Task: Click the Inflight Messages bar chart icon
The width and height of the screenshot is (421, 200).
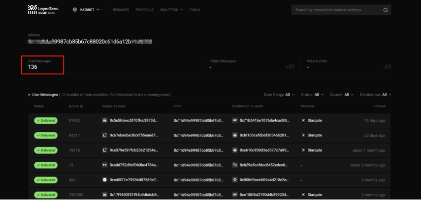Action: (x=290, y=66)
